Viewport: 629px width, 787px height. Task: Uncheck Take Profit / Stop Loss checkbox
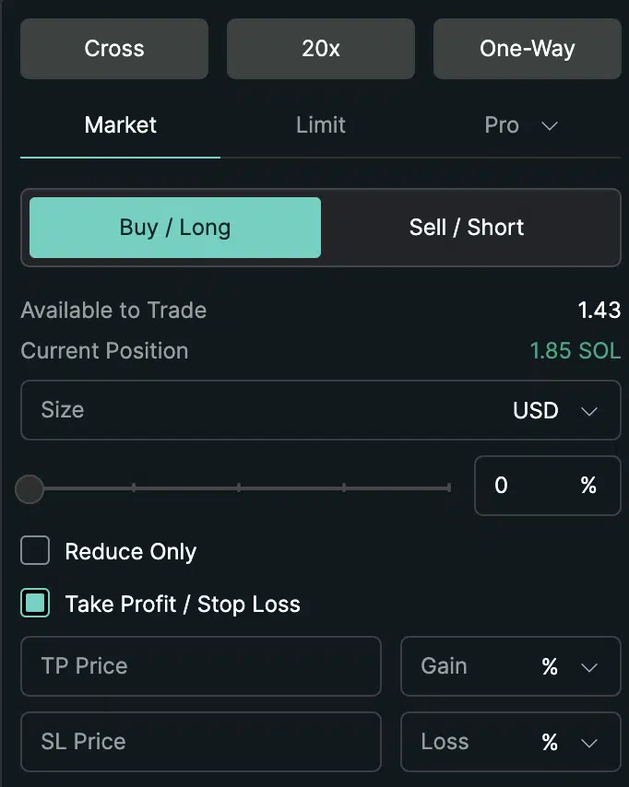coord(35,605)
